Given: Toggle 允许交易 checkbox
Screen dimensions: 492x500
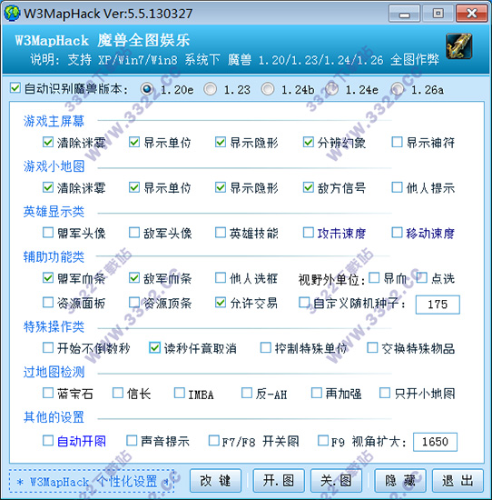Looking at the screenshot, I should (221, 302).
